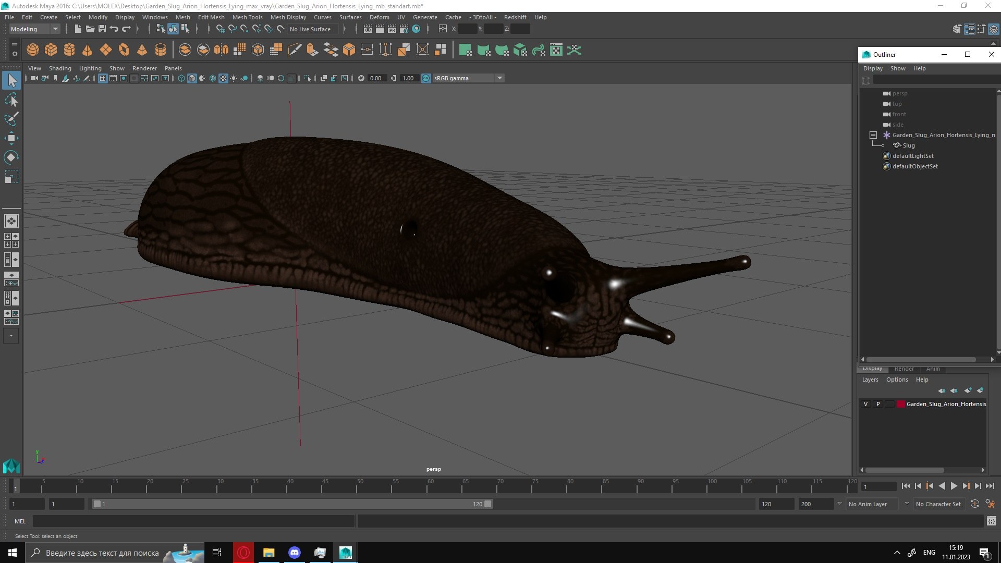This screenshot has height=563, width=1001.
Task: Click the Save Scene icon
Action: click(102, 29)
